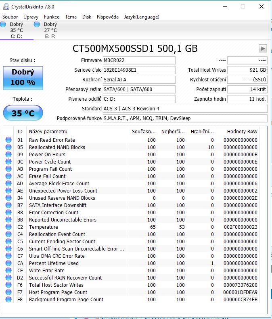Image resolution: width=272 pixels, height=319 pixels.
Task: Click status icon for Reallocation Event Count
Action: tap(8, 234)
